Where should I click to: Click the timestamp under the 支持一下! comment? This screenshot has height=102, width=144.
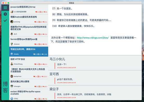[x=67, y=67]
